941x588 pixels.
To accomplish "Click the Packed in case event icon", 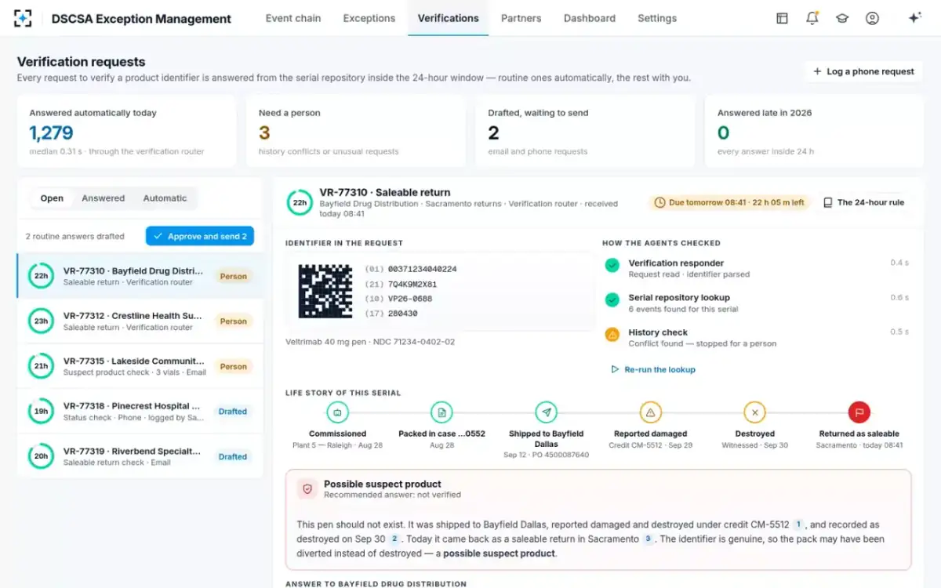I will click(x=441, y=412).
